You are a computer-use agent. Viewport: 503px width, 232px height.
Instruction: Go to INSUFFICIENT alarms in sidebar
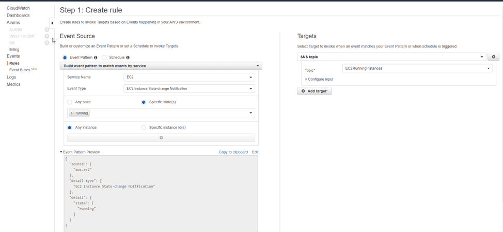tap(22, 36)
